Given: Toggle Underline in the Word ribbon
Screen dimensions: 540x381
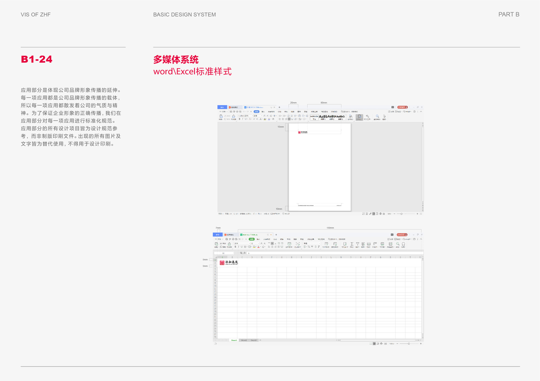Looking at the screenshot, I should tap(245, 119).
